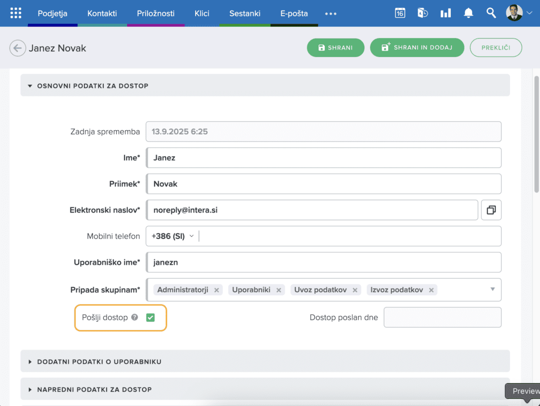
Task: Collapse the Osnovni podatki za dostop section
Action: click(x=93, y=85)
